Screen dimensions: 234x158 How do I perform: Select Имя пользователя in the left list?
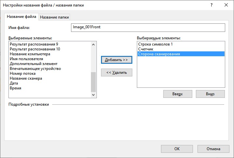(50, 59)
